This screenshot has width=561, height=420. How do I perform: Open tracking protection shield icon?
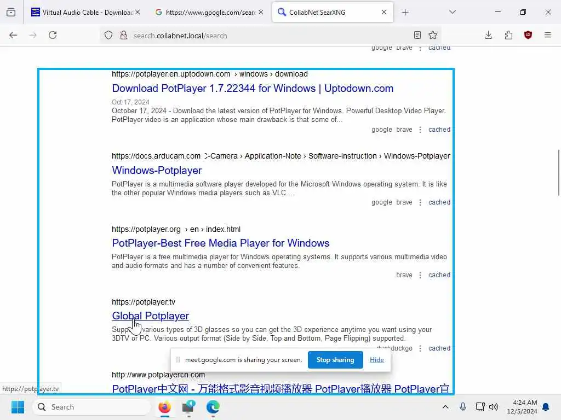click(108, 35)
